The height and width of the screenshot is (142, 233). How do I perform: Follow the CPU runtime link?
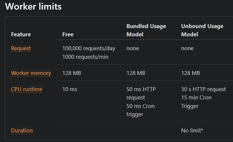click(26, 89)
